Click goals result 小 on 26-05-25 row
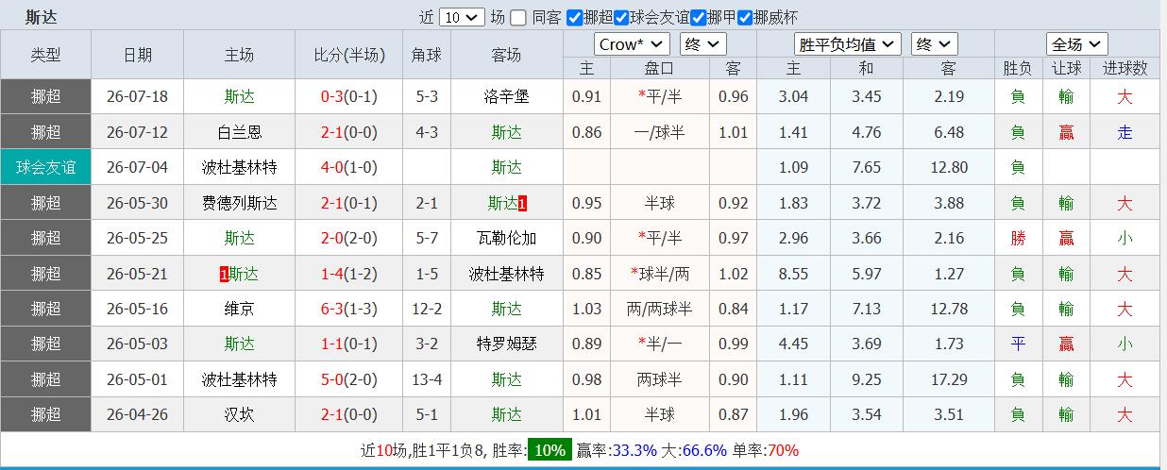1167x470 pixels. [x=1125, y=238]
